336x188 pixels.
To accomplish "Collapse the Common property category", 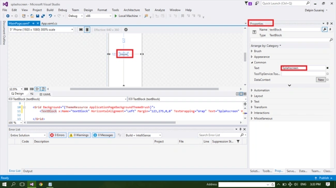I will tap(252, 62).
